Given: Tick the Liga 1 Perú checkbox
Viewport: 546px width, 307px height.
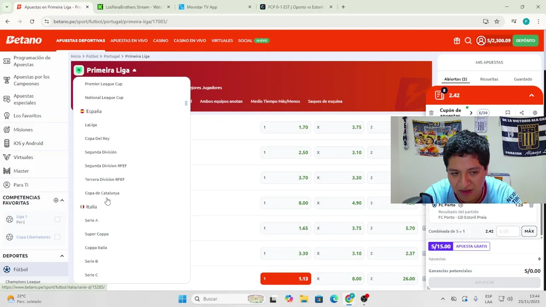Looking at the screenshot, I should coord(57,219).
